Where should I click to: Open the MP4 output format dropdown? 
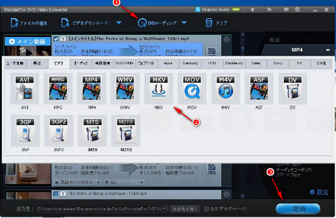(328, 50)
